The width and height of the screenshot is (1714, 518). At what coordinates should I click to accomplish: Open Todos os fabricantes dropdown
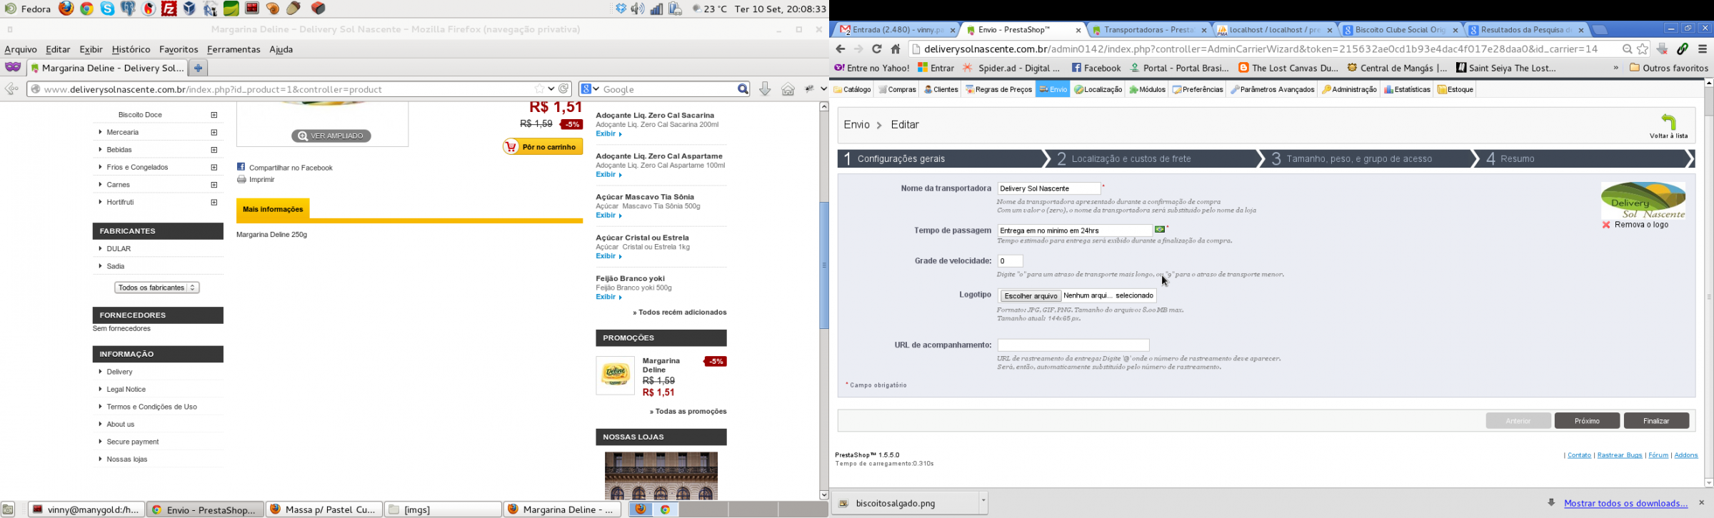point(157,288)
